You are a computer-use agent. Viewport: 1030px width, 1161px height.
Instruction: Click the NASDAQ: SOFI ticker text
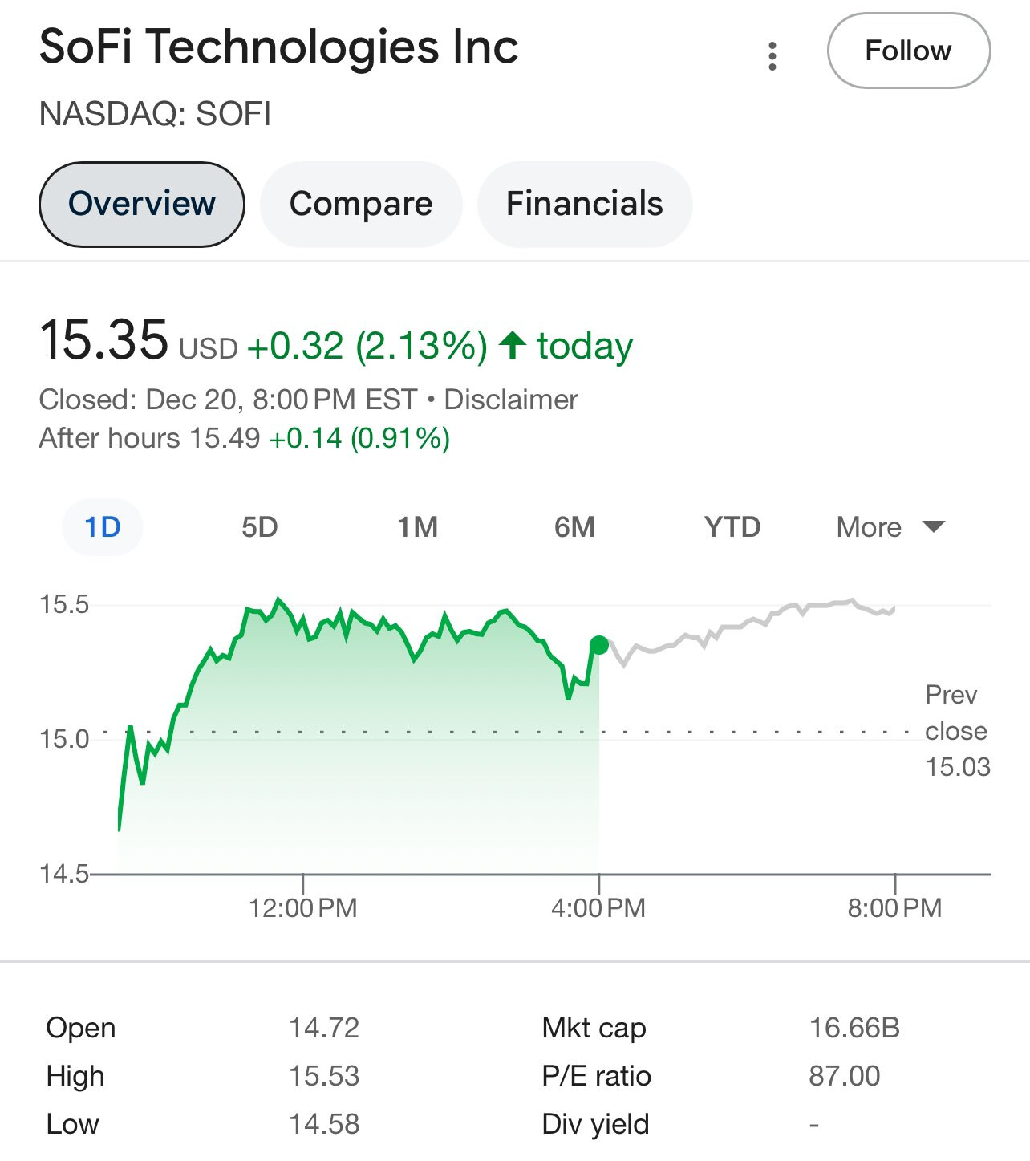(155, 114)
